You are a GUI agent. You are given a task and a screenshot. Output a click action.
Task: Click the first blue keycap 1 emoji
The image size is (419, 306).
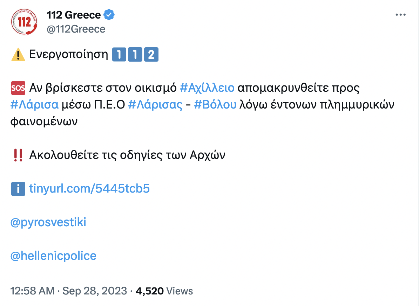point(119,55)
